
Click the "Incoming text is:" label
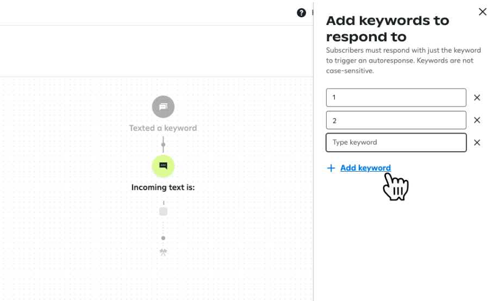(x=163, y=187)
